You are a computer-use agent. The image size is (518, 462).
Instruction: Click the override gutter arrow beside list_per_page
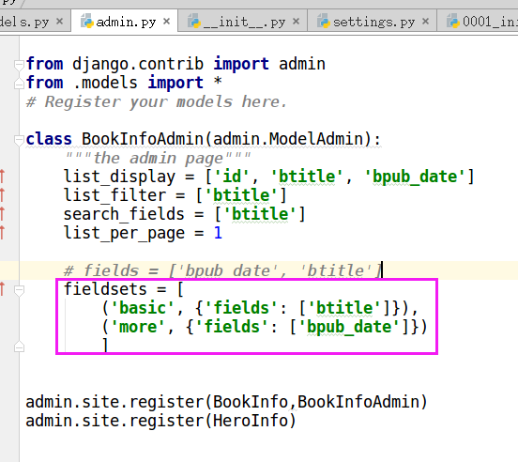tap(3, 233)
